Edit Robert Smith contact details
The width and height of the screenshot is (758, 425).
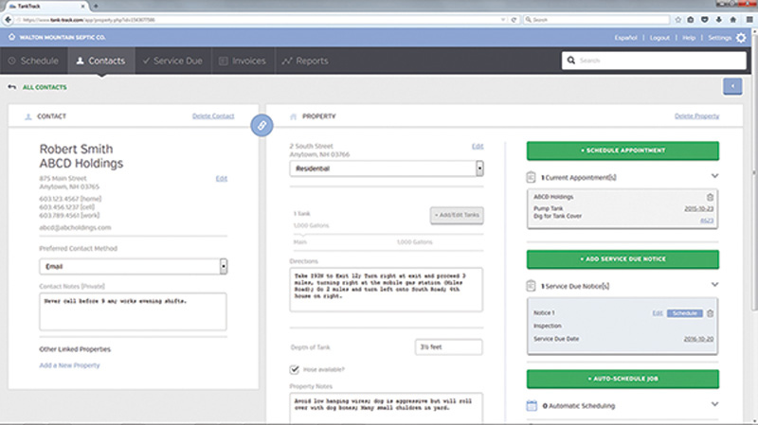pos(222,179)
